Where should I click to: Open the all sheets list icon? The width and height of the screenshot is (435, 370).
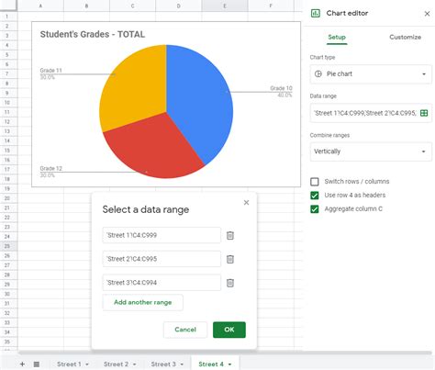(37, 364)
